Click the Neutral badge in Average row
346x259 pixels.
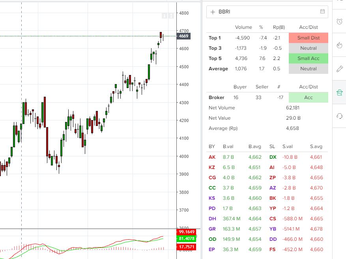pyautogui.click(x=309, y=69)
